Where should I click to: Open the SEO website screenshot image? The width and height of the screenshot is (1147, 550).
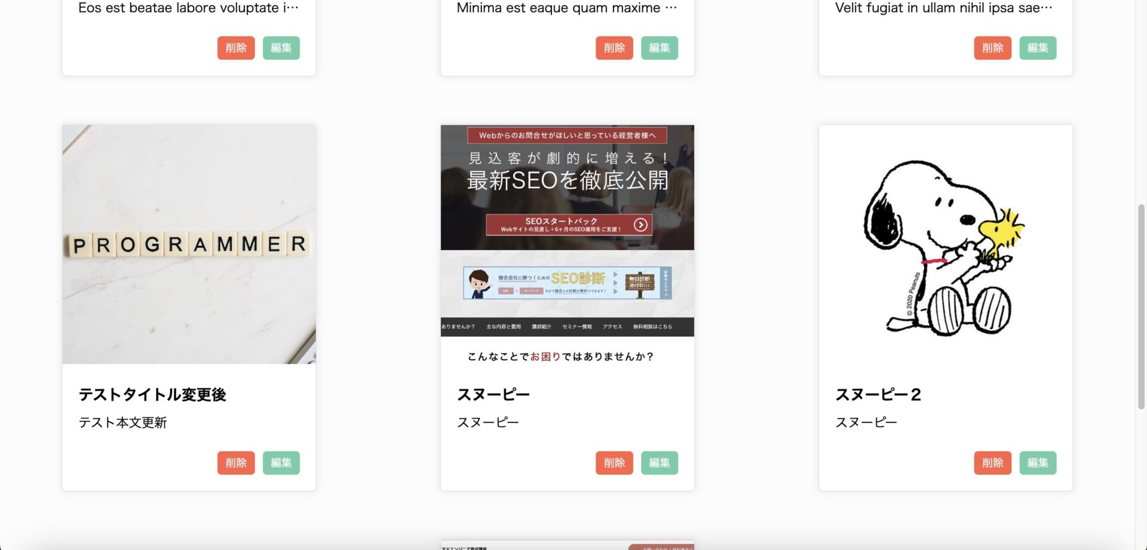click(x=568, y=244)
